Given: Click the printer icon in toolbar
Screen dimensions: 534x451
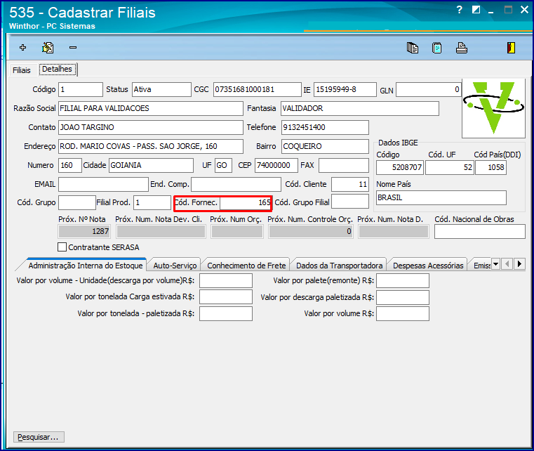Looking at the screenshot, I should [x=462, y=48].
